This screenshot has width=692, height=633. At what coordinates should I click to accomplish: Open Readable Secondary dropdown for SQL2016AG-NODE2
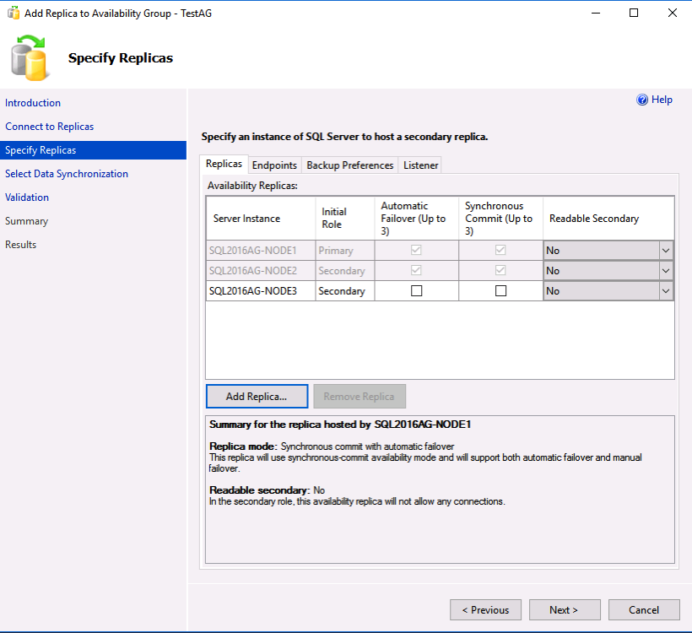point(665,271)
